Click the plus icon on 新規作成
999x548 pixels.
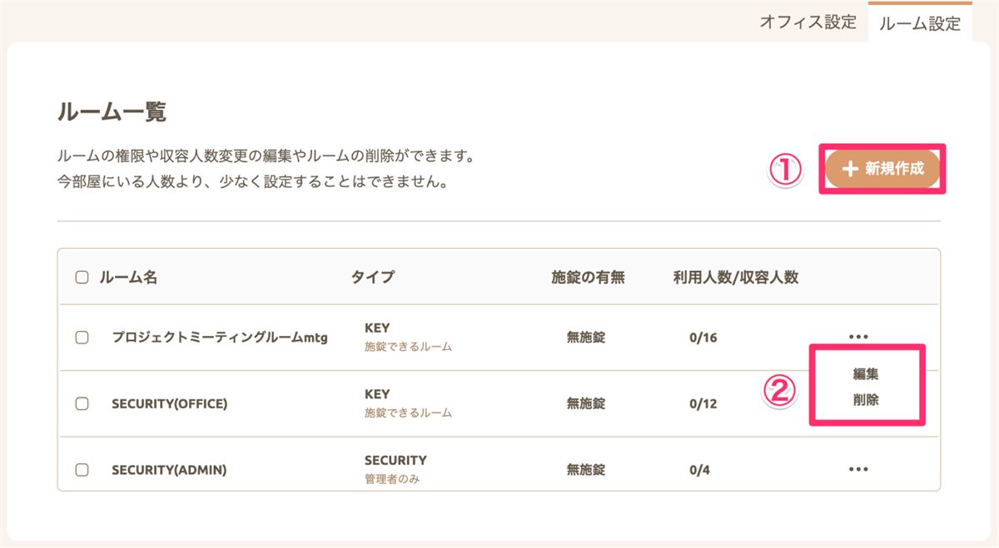point(849,169)
